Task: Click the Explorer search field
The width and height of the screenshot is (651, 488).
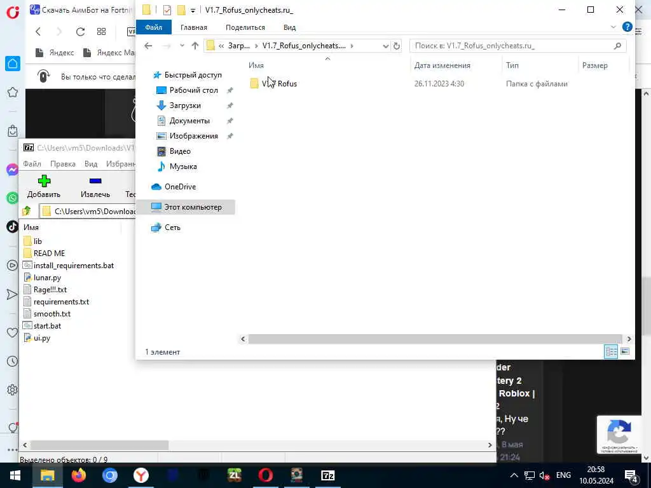Action: coord(517,46)
